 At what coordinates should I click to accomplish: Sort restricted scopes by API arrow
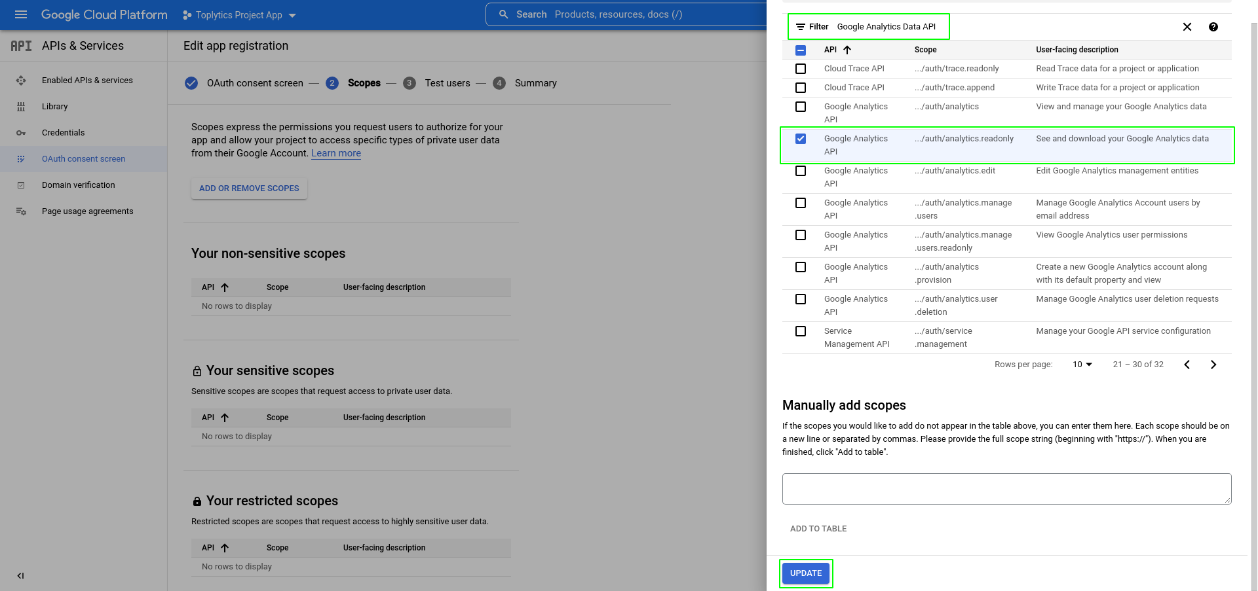225,548
